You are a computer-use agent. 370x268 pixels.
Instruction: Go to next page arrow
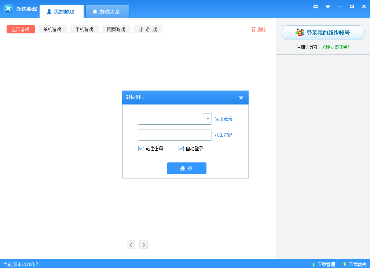pos(143,245)
